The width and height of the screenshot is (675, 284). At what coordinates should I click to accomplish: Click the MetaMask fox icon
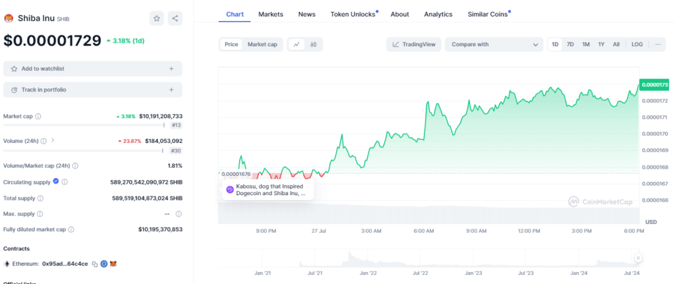click(x=113, y=264)
